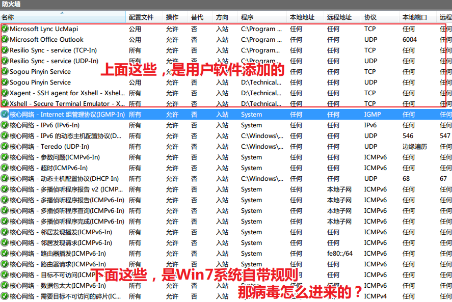Select the icon of Resilio Sync service (TCP-In)

pos(5,50)
